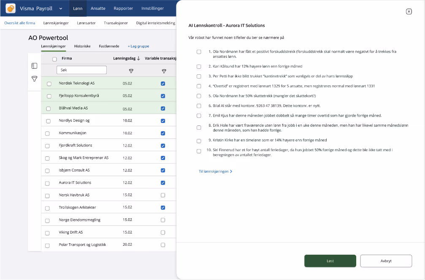Viewport: 425px width, 280px height.
Task: Open the Innstillinger menu
Action: coord(153,8)
